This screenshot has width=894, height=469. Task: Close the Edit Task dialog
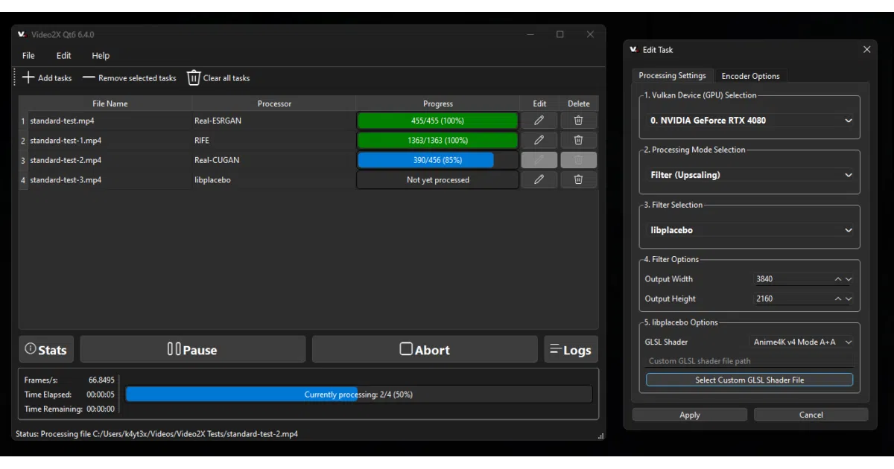tap(866, 49)
